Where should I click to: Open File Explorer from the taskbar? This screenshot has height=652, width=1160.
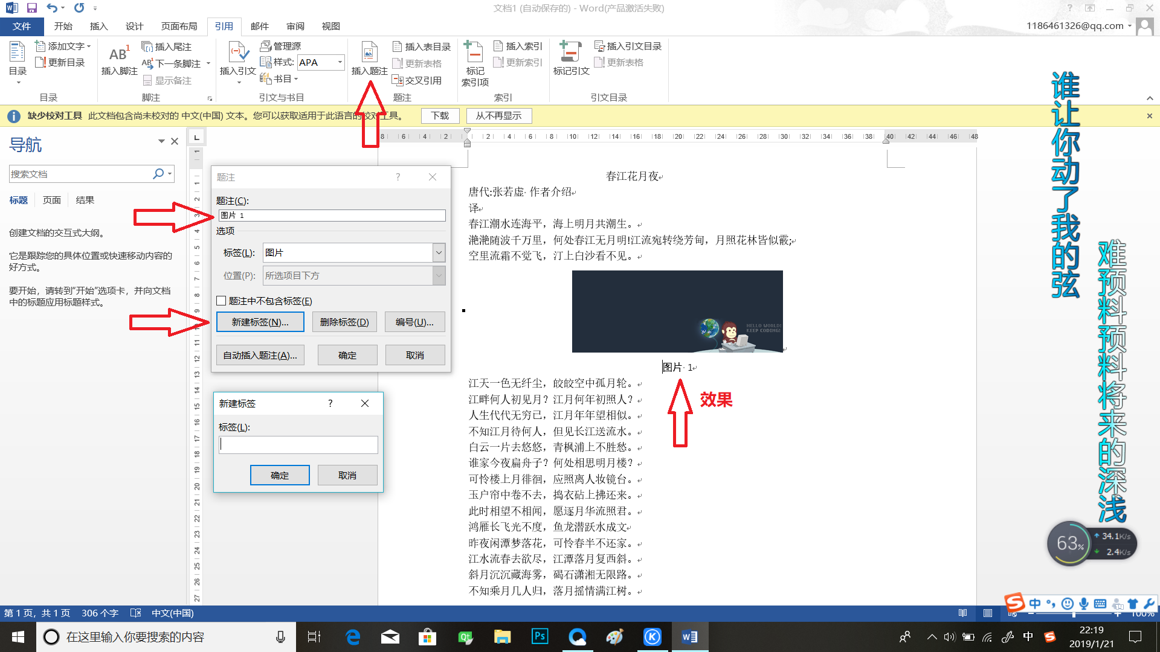tap(502, 637)
